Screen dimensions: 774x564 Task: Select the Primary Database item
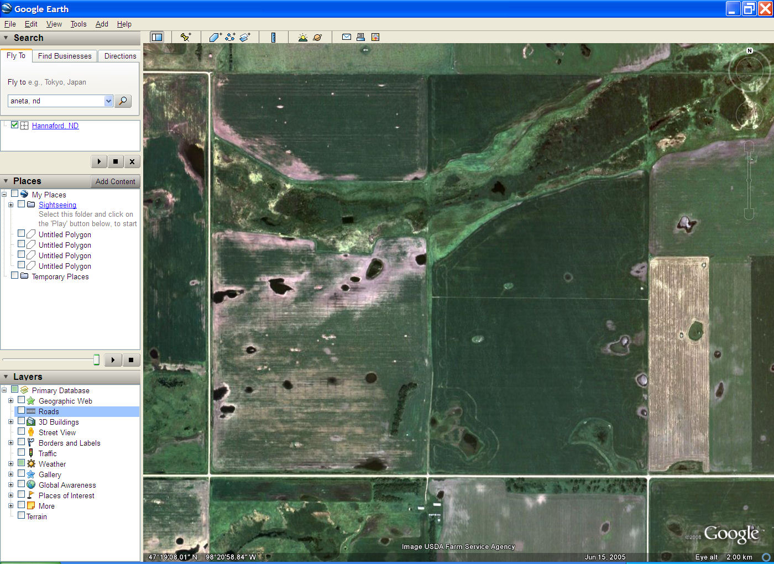60,390
